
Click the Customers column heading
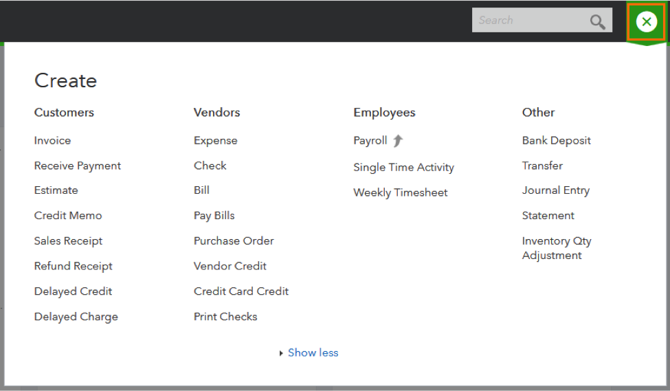[x=64, y=113]
